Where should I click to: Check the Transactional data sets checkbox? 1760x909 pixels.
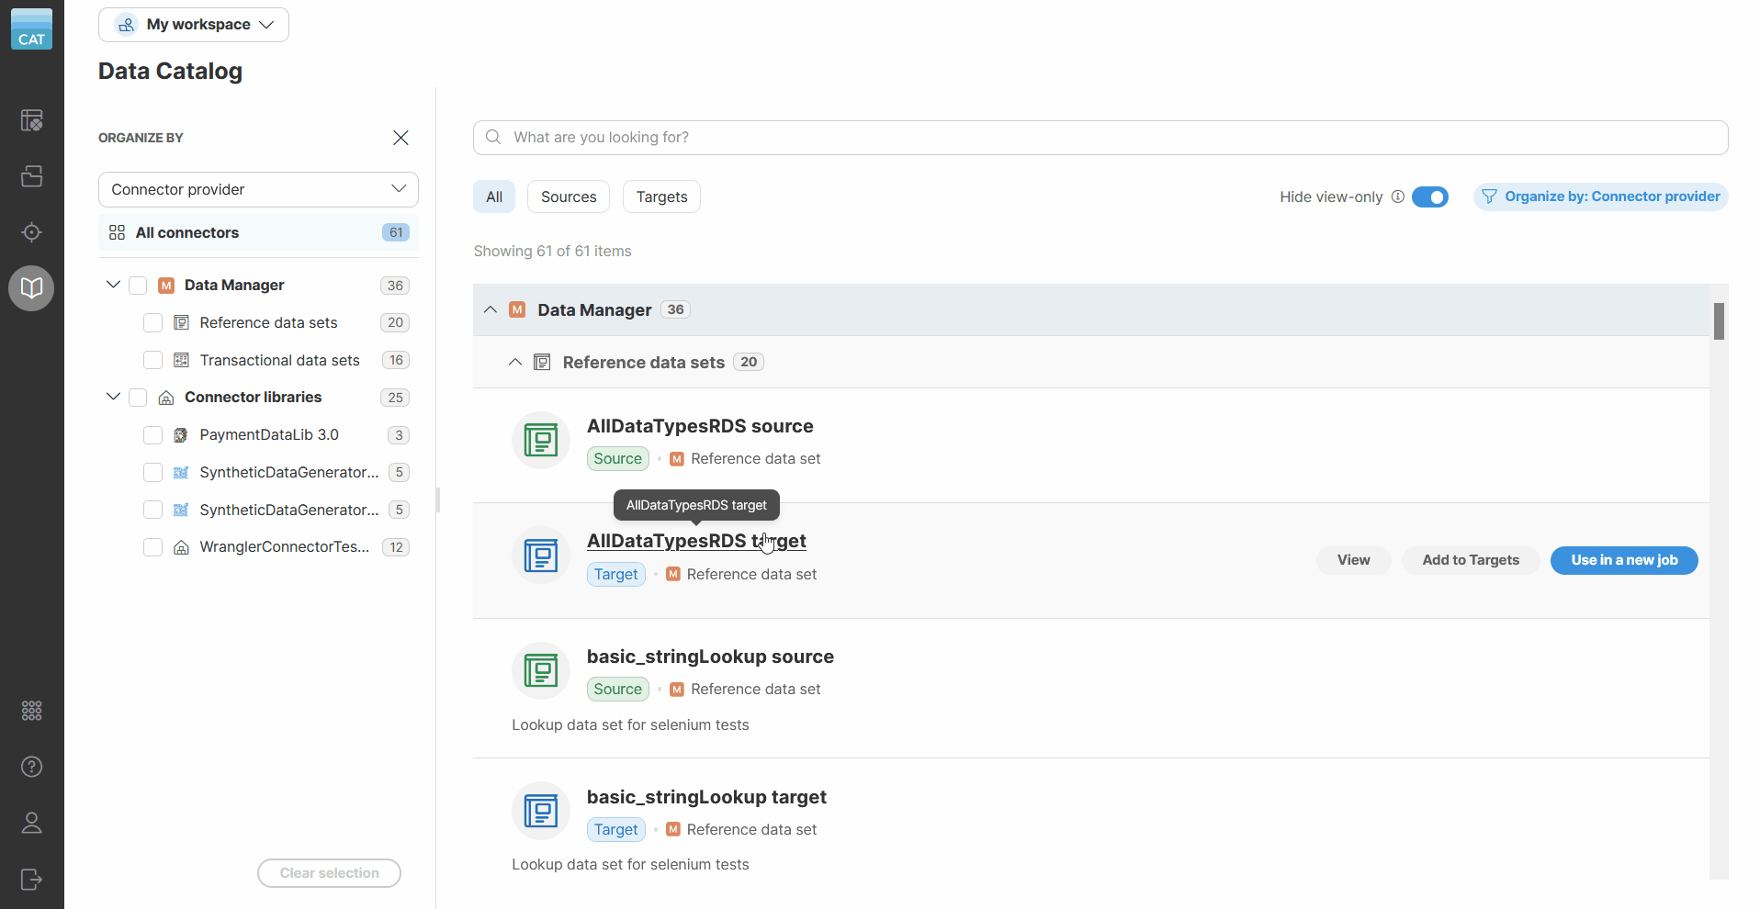[x=152, y=361]
